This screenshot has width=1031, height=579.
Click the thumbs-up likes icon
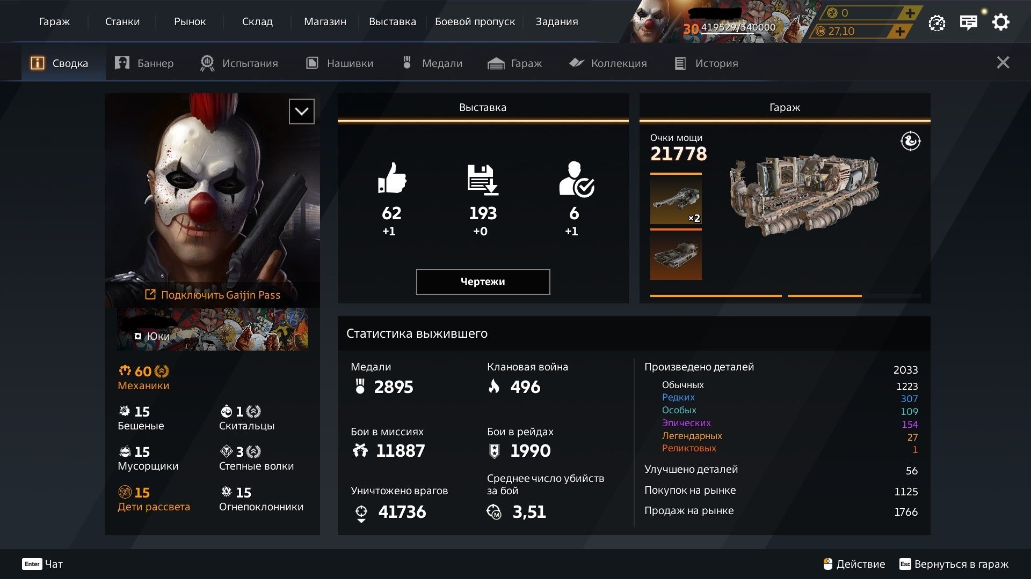[x=392, y=178]
